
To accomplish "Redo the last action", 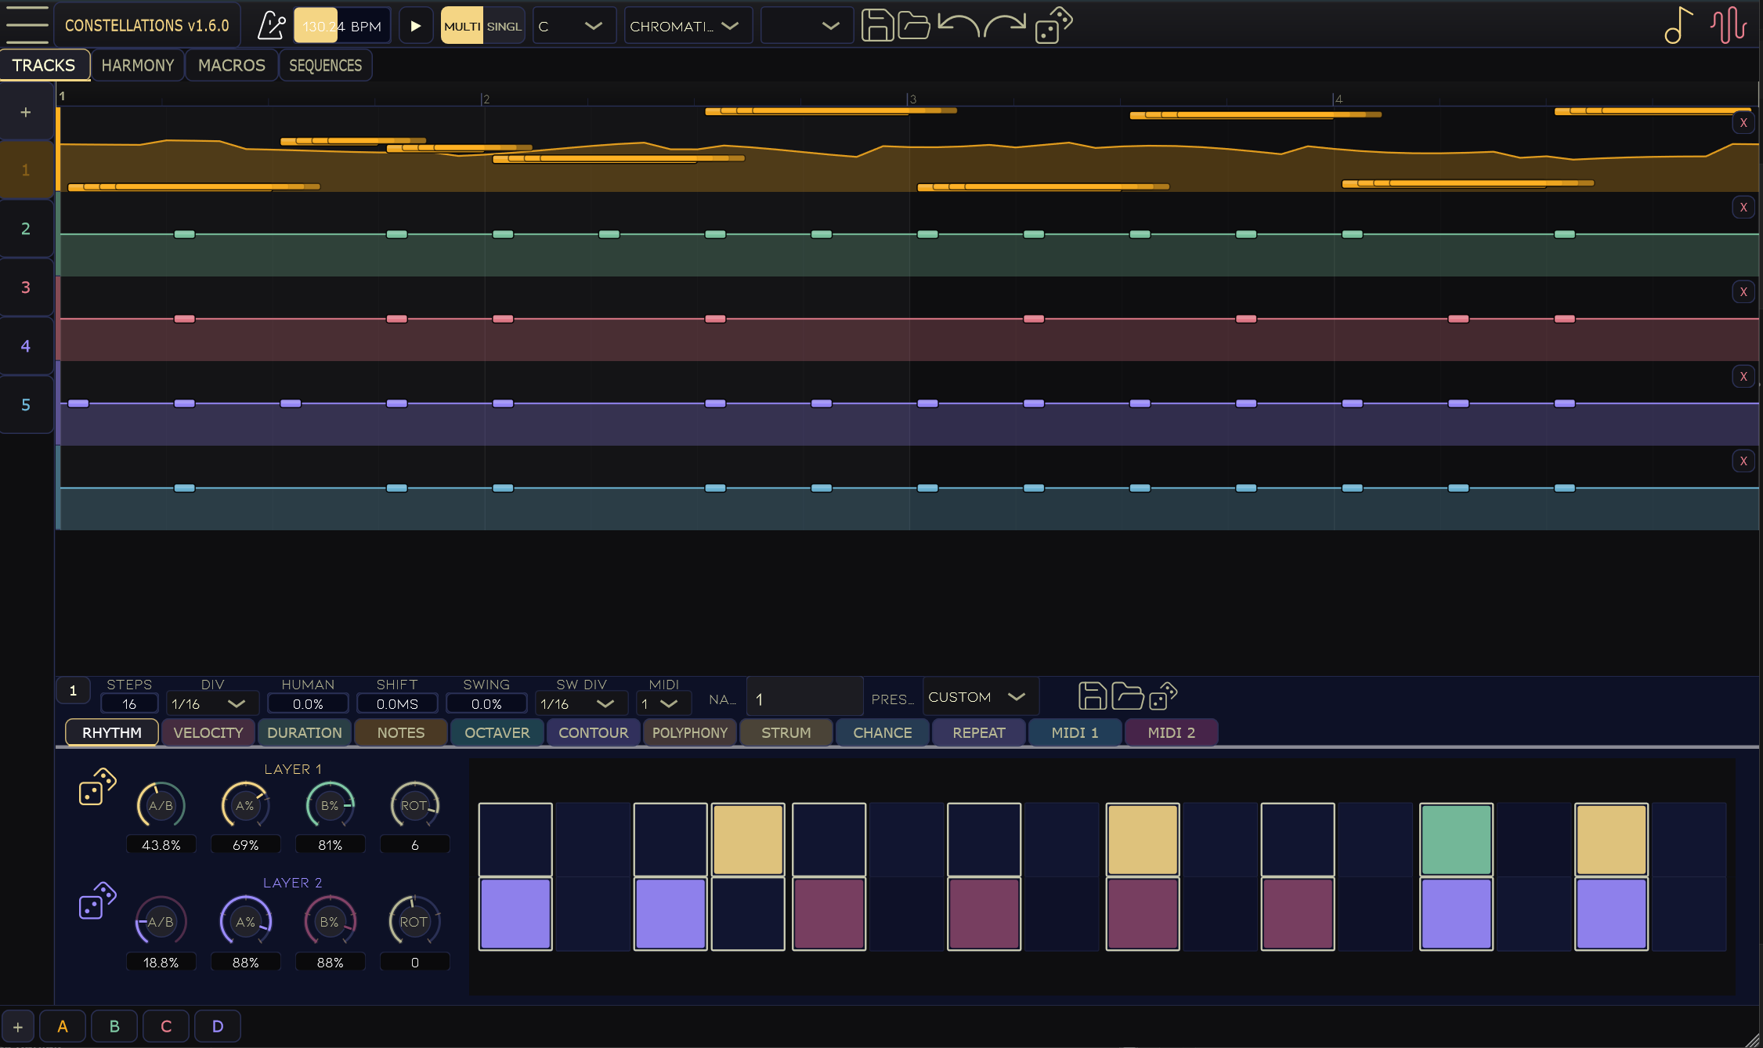I will tap(1005, 25).
